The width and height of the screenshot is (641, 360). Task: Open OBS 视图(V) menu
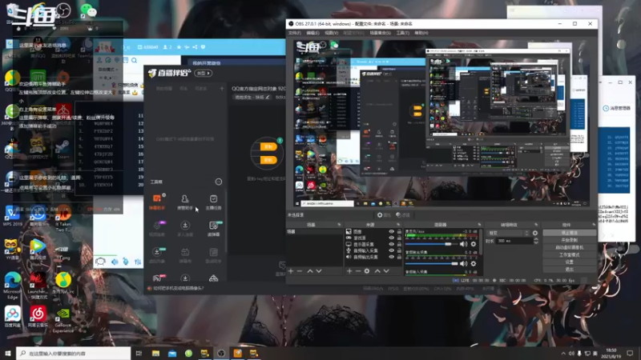click(331, 33)
